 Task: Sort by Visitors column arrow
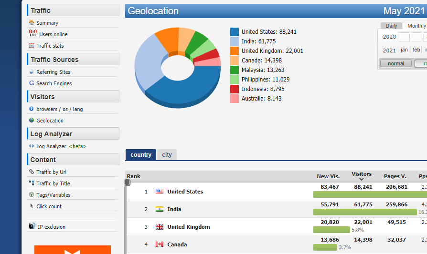coord(362,180)
